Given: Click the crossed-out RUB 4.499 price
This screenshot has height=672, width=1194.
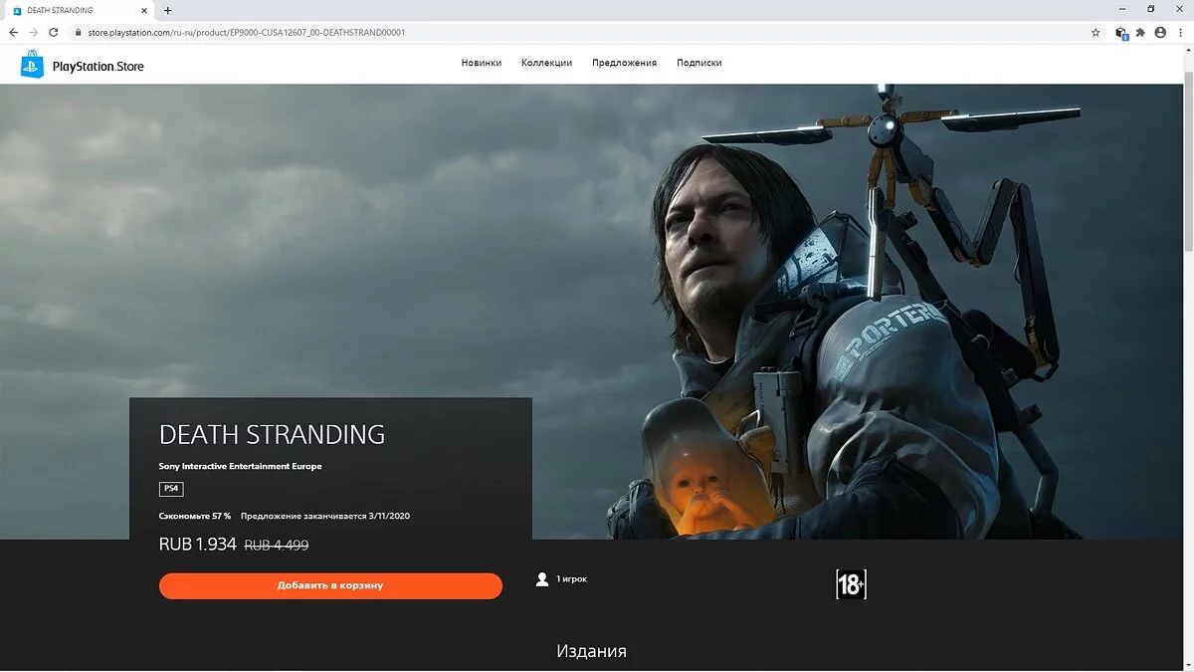Looking at the screenshot, I should (276, 546).
